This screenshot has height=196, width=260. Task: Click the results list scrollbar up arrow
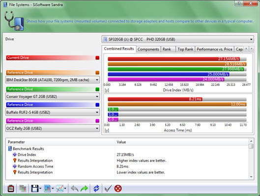point(251,141)
